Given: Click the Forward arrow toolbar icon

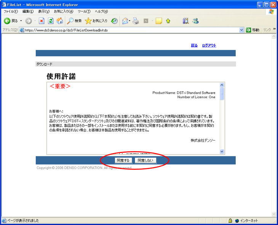Looking at the screenshot, I should (29, 21).
